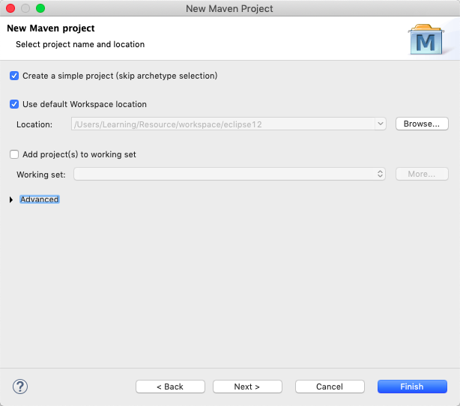The height and width of the screenshot is (406, 460).
Task: Open the Location dropdown arrow
Action: (381, 124)
